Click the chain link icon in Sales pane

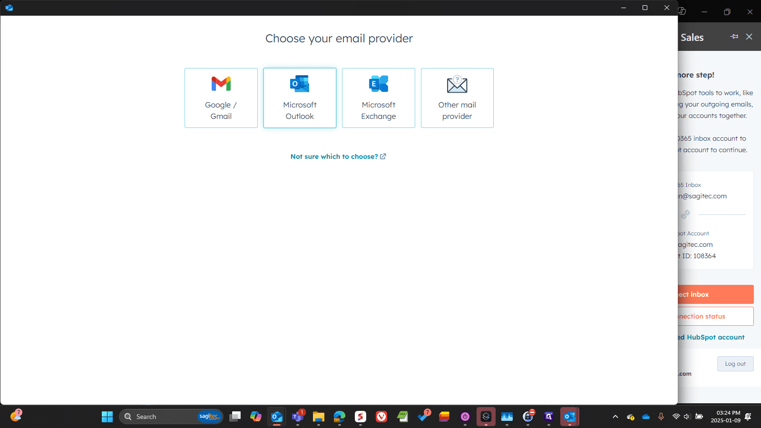tap(685, 214)
